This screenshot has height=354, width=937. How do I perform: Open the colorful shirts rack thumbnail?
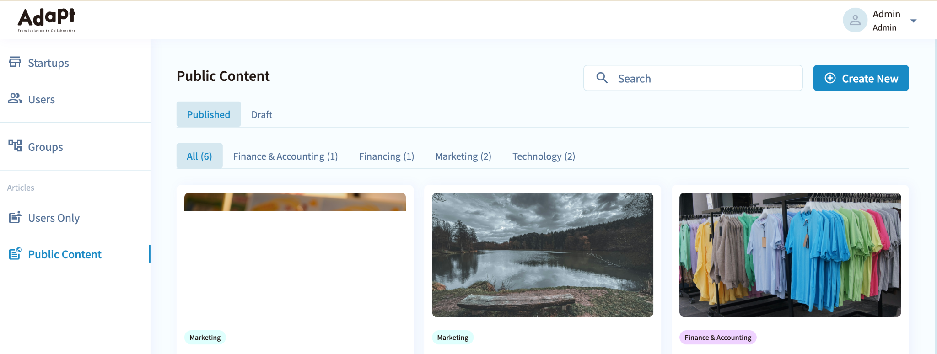tap(790, 255)
